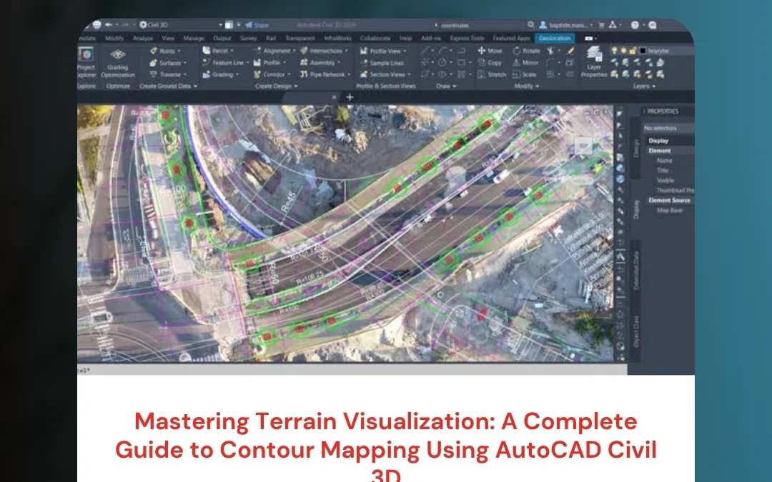The width and height of the screenshot is (772, 482).
Task: Click the Profile View icon
Action: [364, 51]
